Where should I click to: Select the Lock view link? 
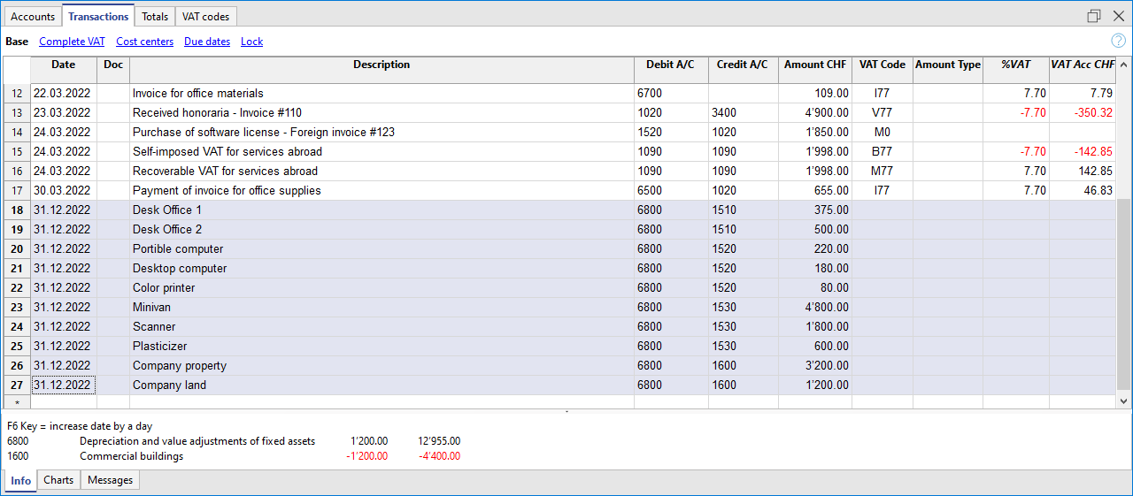(x=251, y=42)
